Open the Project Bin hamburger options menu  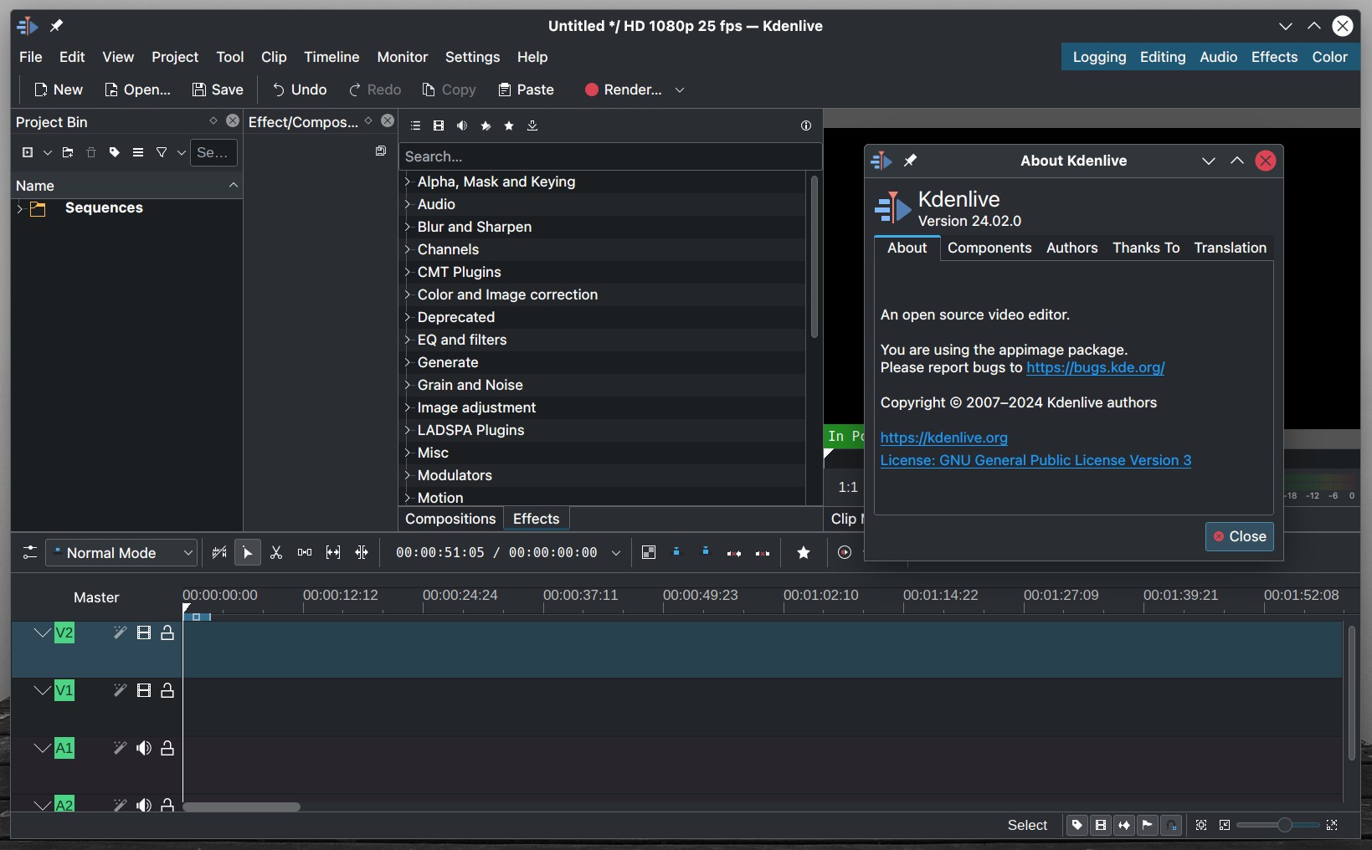tap(138, 152)
